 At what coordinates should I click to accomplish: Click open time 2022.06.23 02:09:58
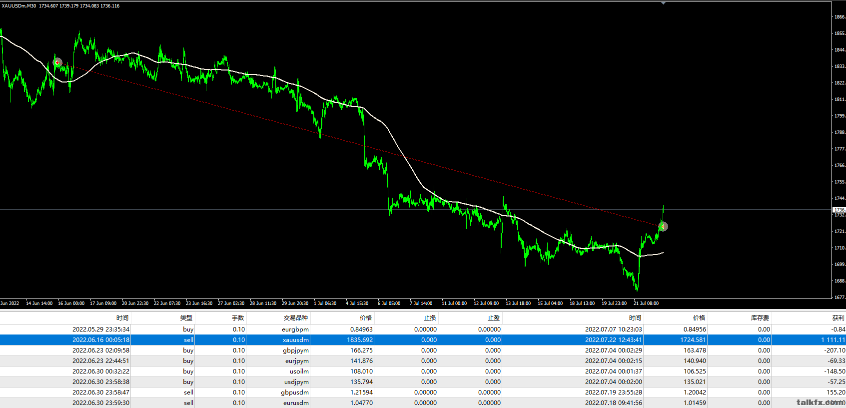click(101, 350)
